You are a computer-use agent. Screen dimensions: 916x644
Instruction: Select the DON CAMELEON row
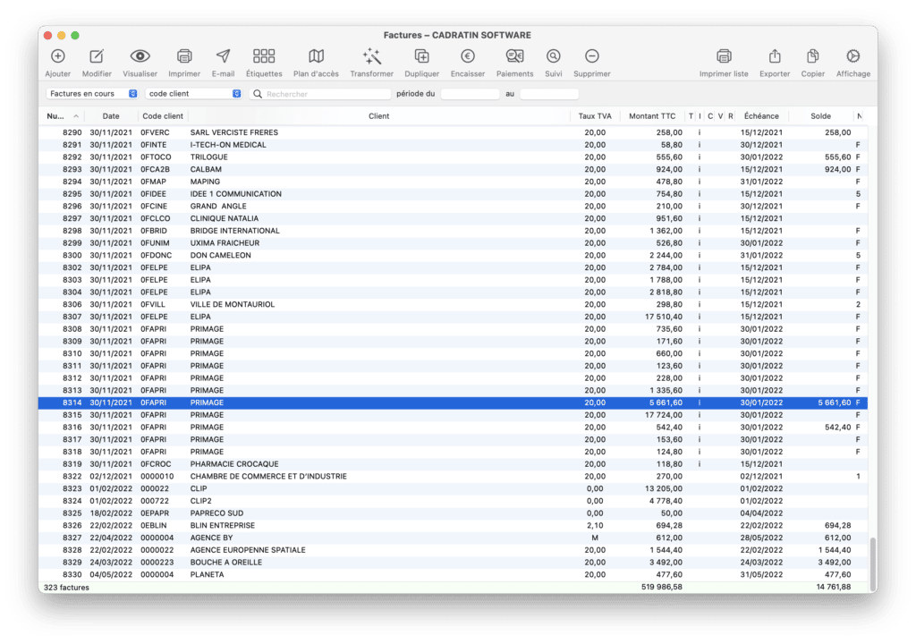[453, 256]
